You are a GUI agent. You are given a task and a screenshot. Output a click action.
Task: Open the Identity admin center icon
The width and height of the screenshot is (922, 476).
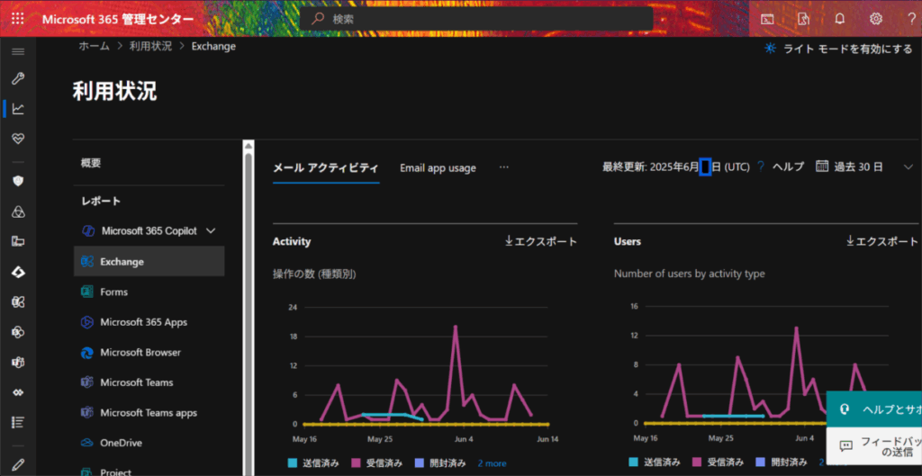click(18, 272)
